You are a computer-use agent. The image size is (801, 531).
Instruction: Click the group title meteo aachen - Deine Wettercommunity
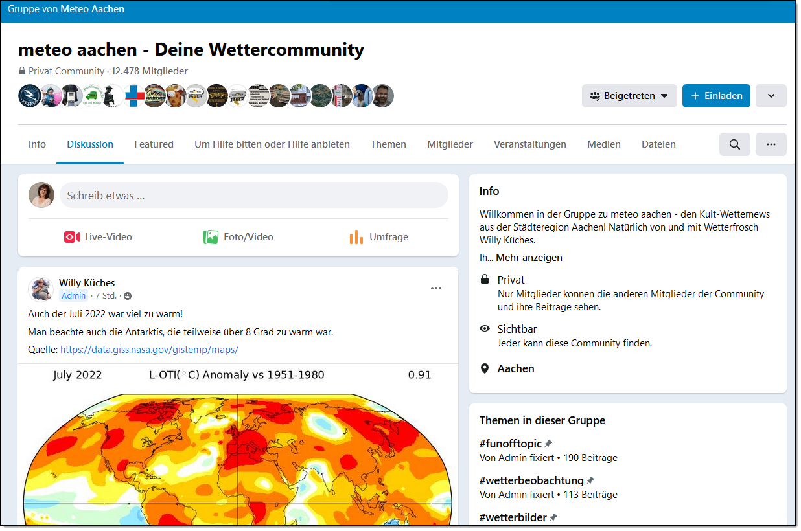tap(191, 49)
